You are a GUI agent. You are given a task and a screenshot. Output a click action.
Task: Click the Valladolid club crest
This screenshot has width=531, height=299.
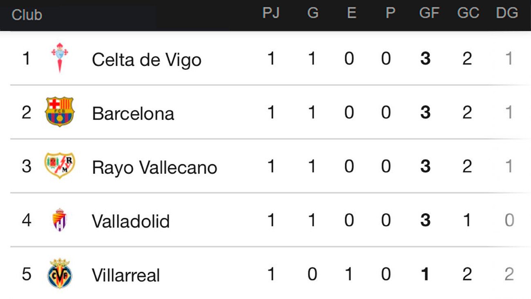[x=60, y=220]
